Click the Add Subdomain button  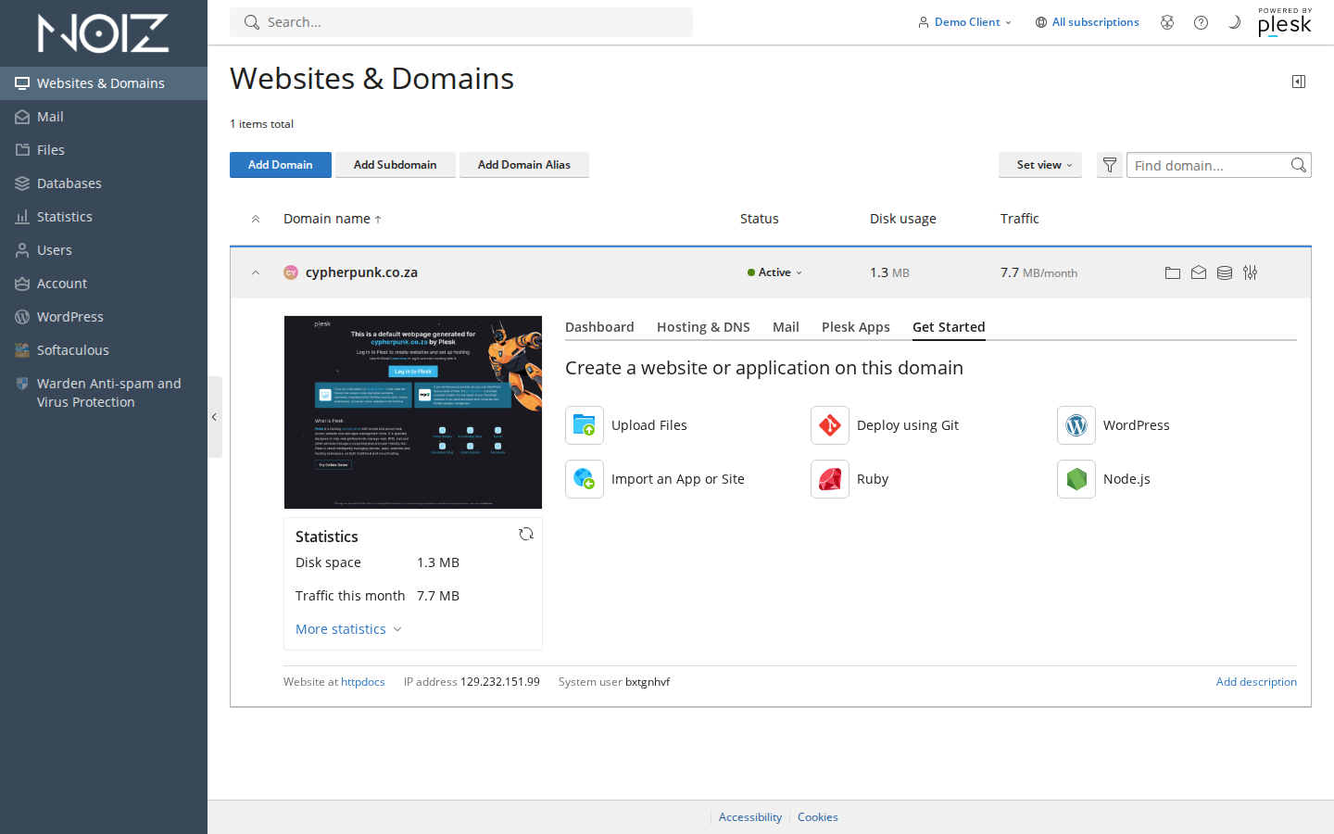pos(396,165)
